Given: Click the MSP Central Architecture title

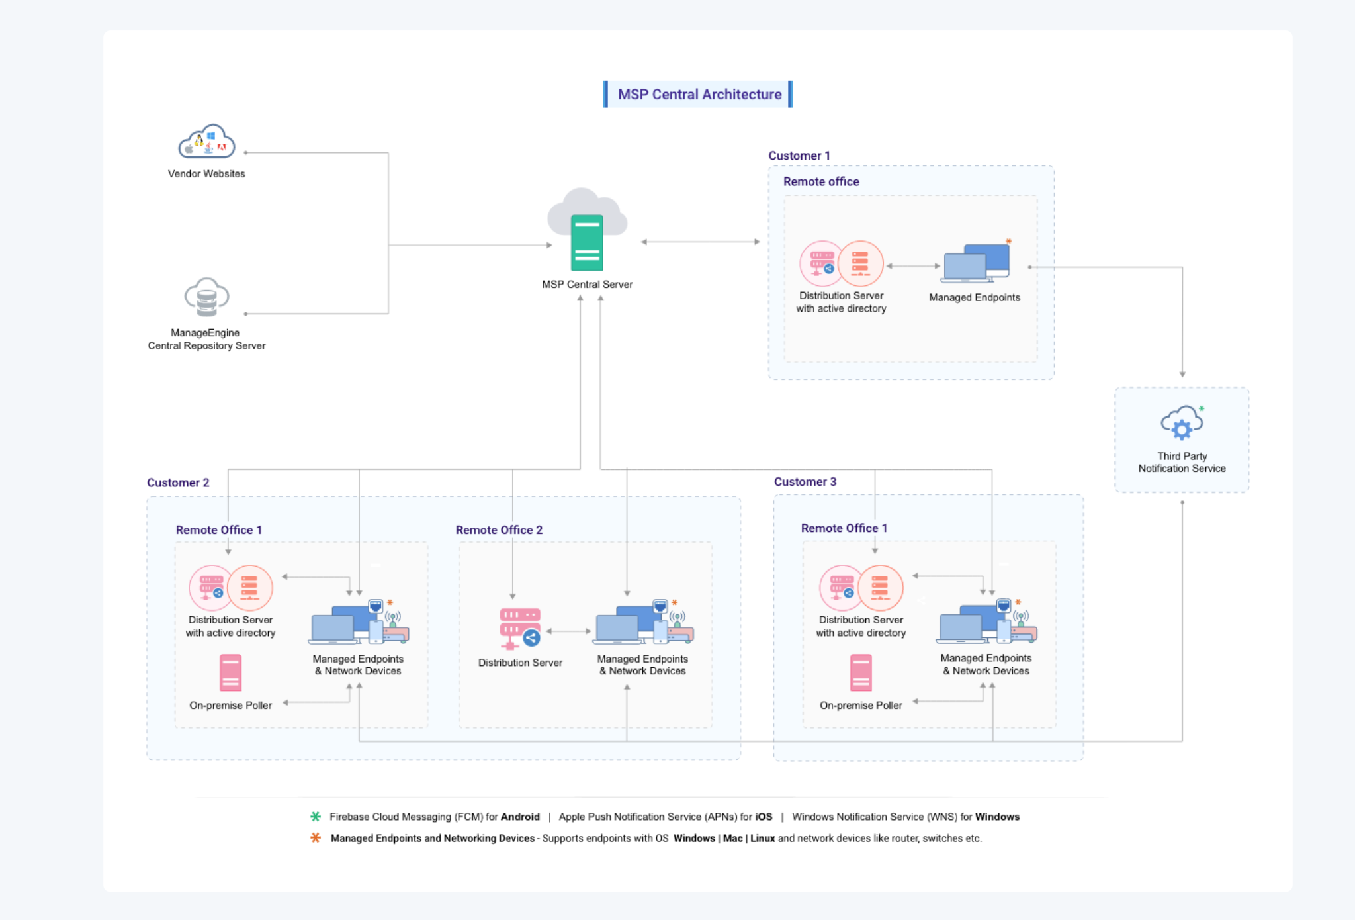Looking at the screenshot, I should (699, 95).
